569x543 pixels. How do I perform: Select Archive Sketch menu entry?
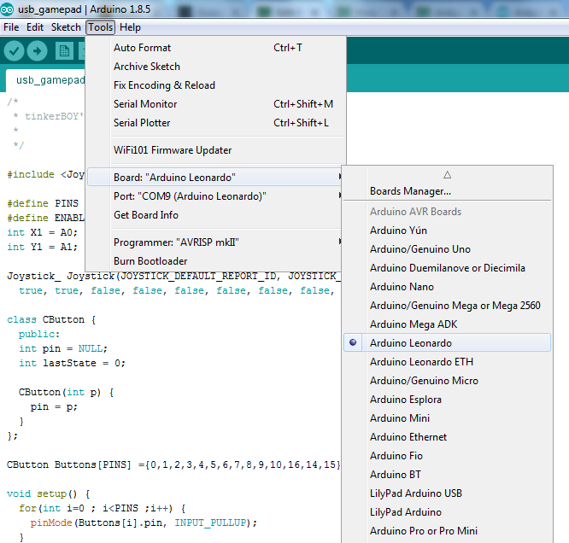[x=216, y=67]
